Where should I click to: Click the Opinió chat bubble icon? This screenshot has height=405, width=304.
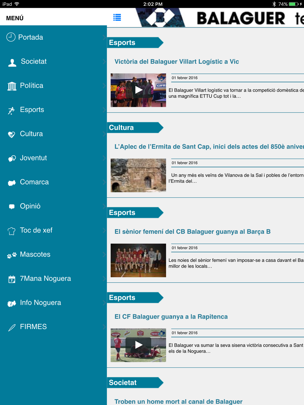pos(12,207)
